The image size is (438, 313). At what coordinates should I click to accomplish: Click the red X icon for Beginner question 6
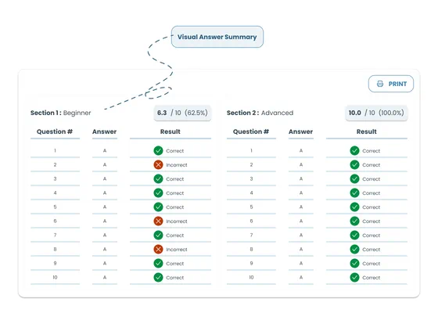(158, 221)
